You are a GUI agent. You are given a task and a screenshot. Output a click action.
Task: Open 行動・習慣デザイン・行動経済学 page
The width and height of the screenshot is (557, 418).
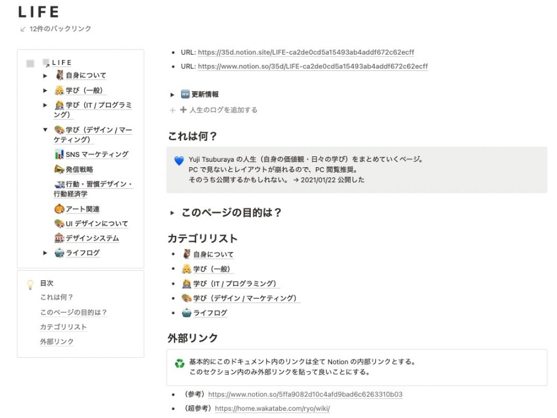click(x=93, y=189)
